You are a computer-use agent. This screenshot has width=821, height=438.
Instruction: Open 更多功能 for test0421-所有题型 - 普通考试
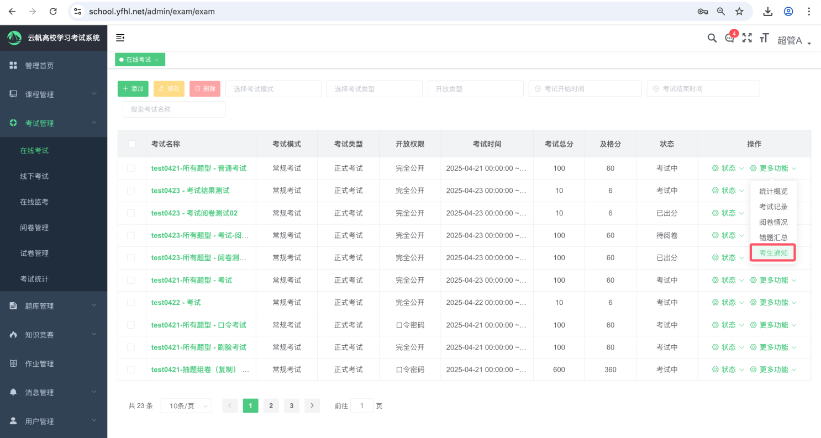773,168
